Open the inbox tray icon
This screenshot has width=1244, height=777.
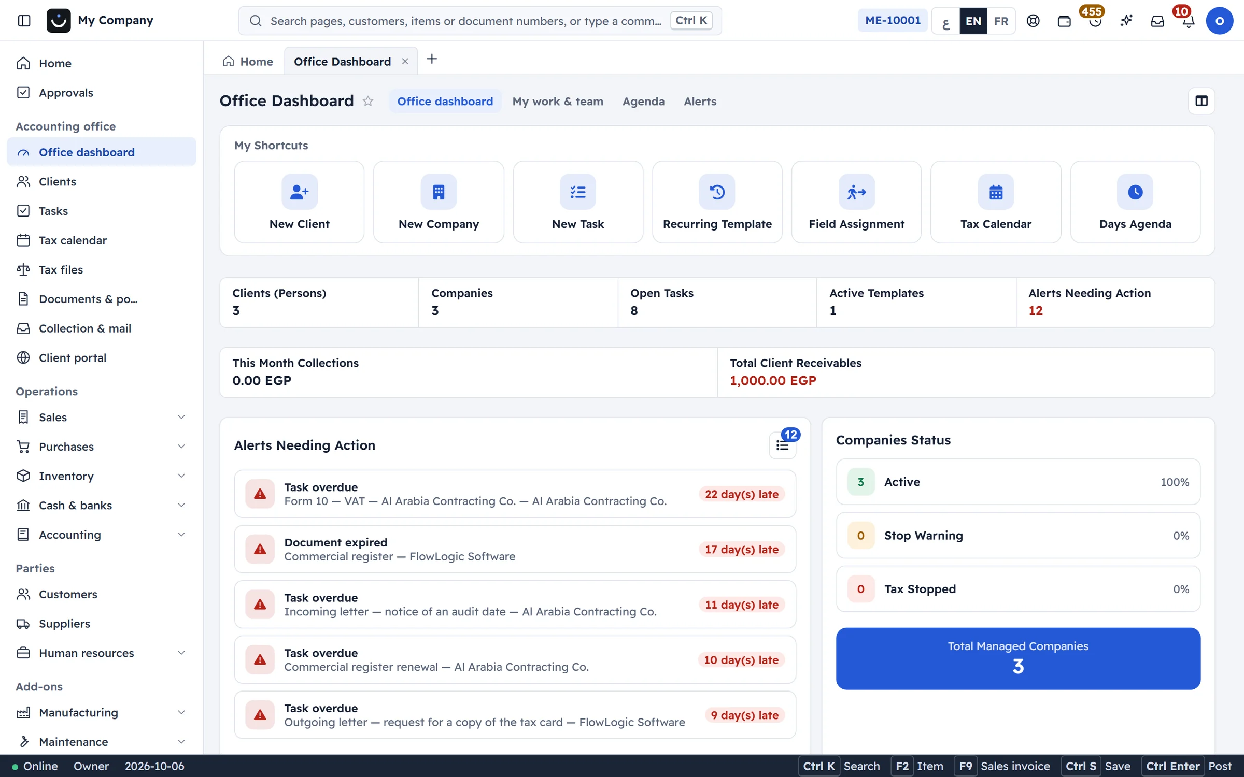coord(1157,21)
